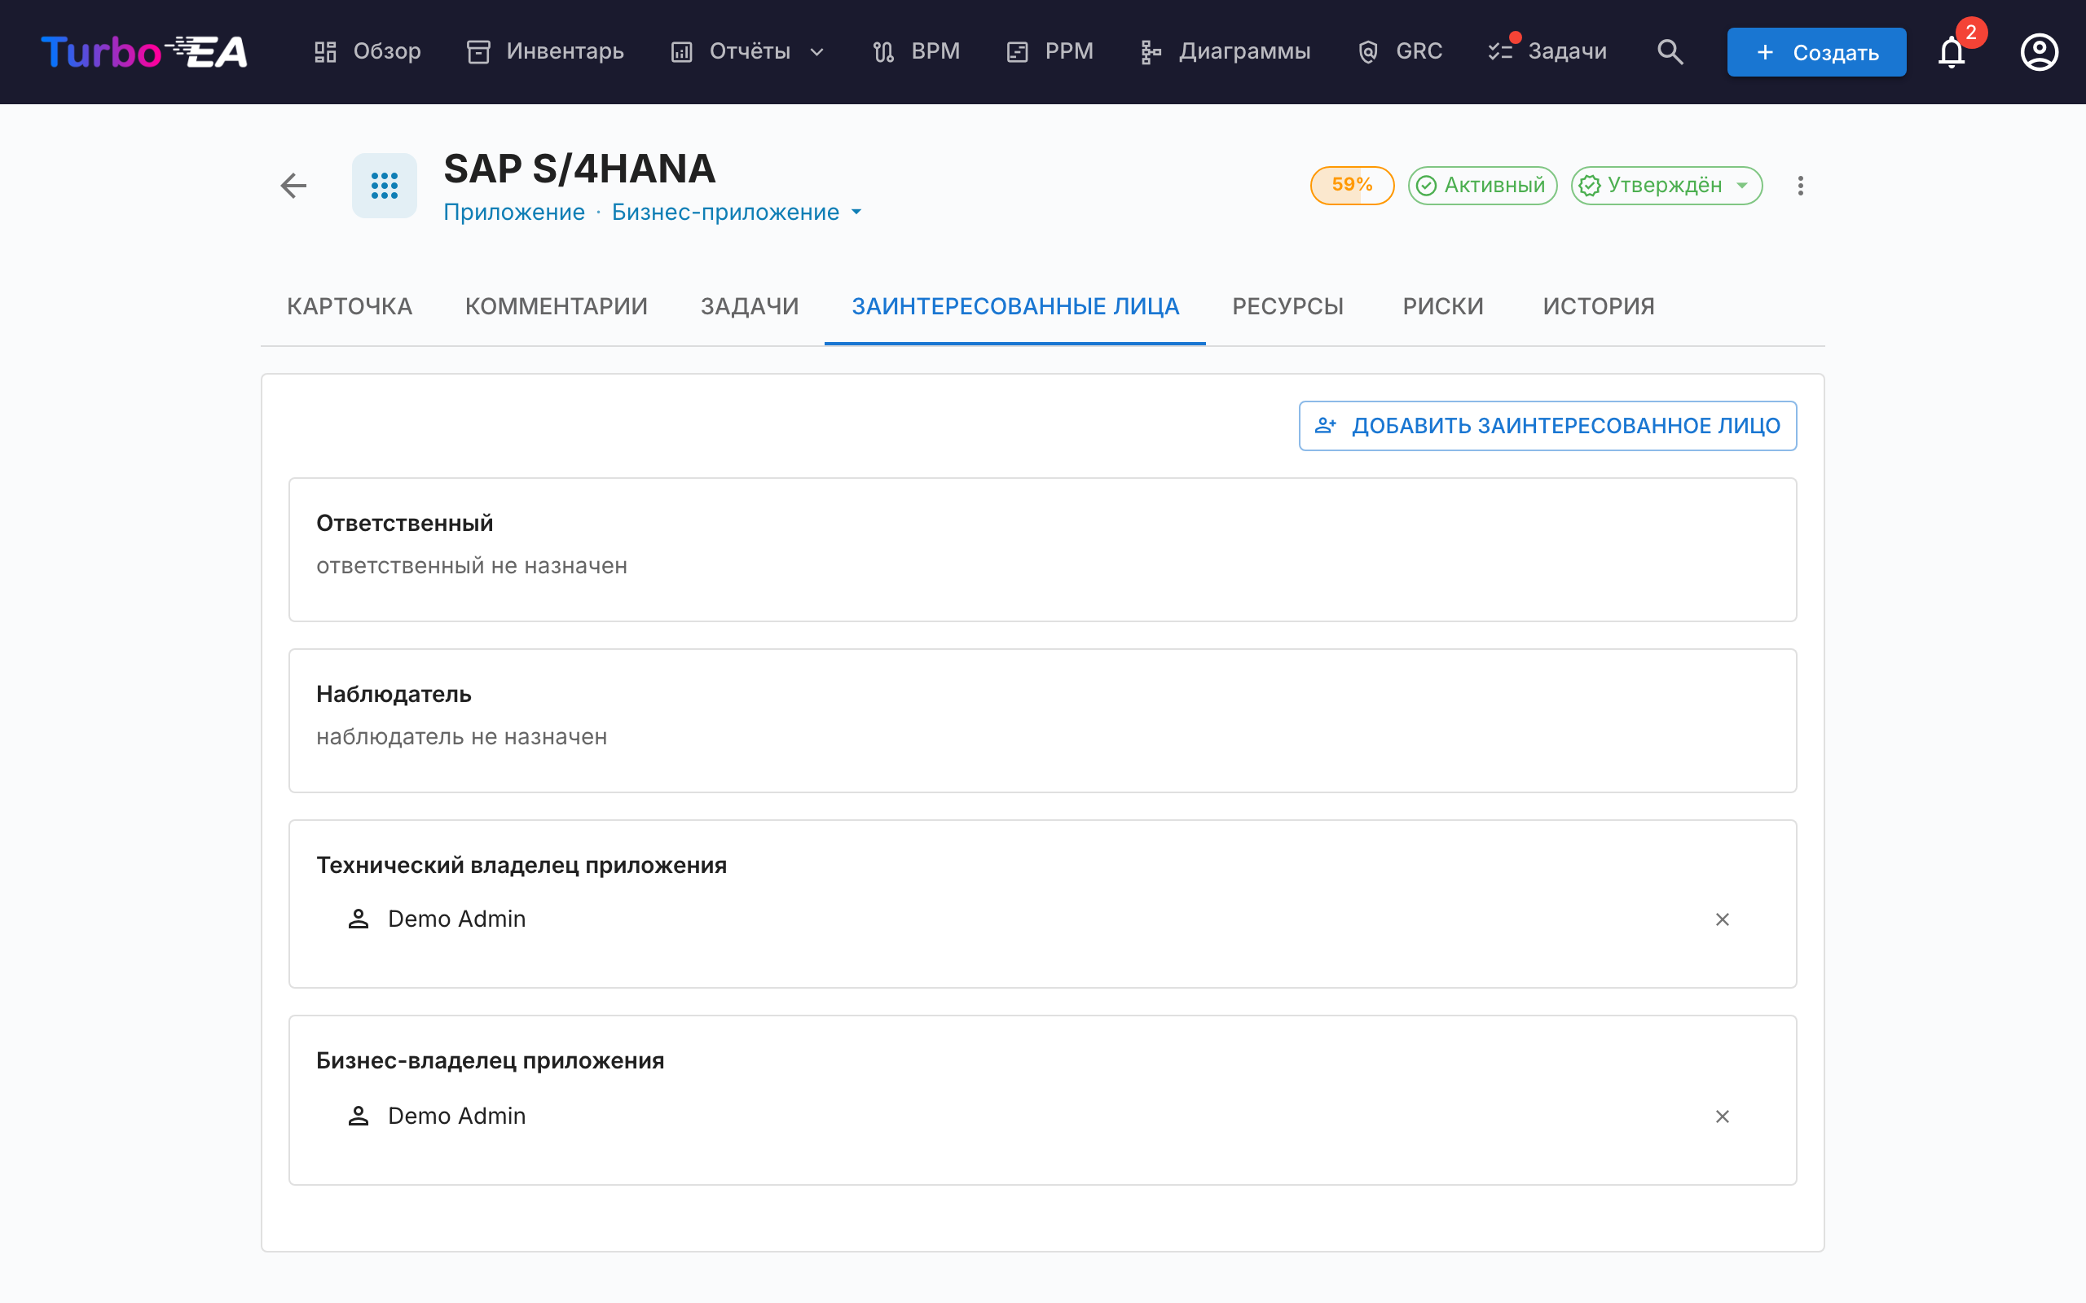
Task: Click Технический владелец приложения heading
Action: pos(521,864)
